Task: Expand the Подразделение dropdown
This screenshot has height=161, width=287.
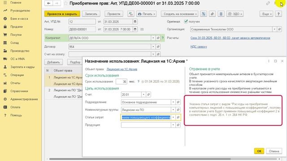Action: [x=173, y=102]
